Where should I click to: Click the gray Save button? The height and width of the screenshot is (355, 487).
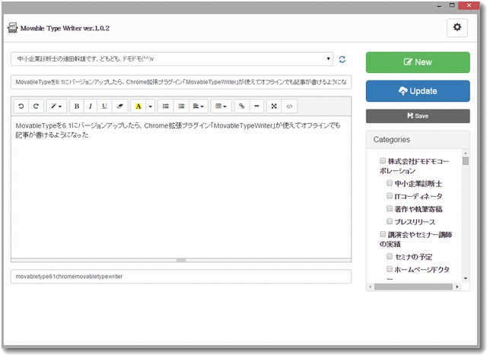click(x=418, y=116)
